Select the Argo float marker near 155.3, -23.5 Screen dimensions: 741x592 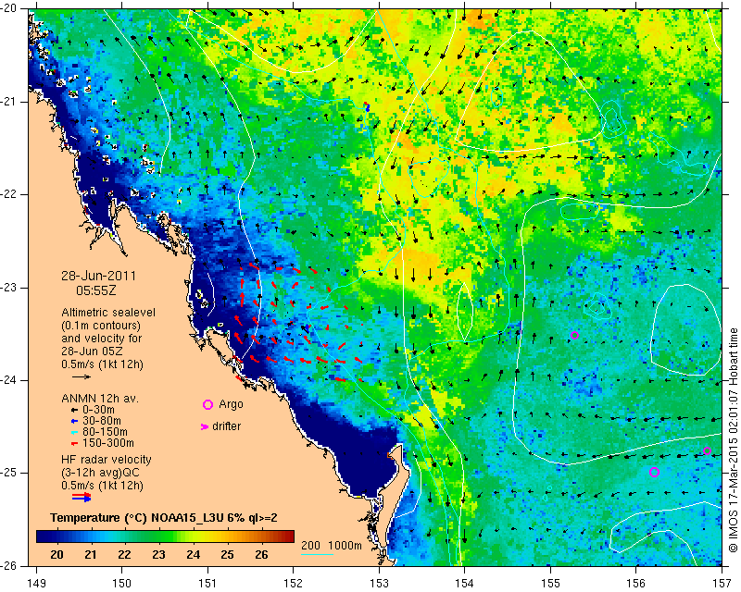tap(574, 335)
